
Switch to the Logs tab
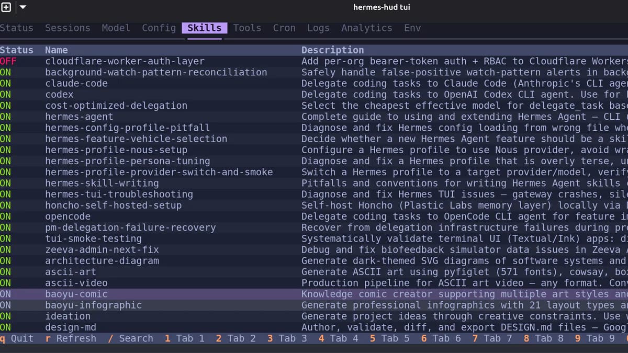click(318, 28)
